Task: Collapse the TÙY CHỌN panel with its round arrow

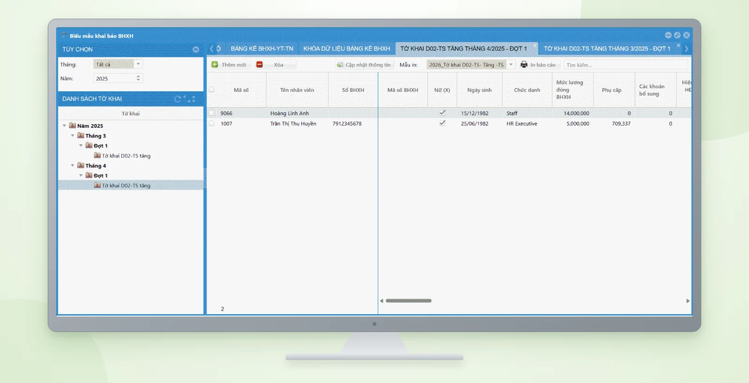Action: [196, 49]
